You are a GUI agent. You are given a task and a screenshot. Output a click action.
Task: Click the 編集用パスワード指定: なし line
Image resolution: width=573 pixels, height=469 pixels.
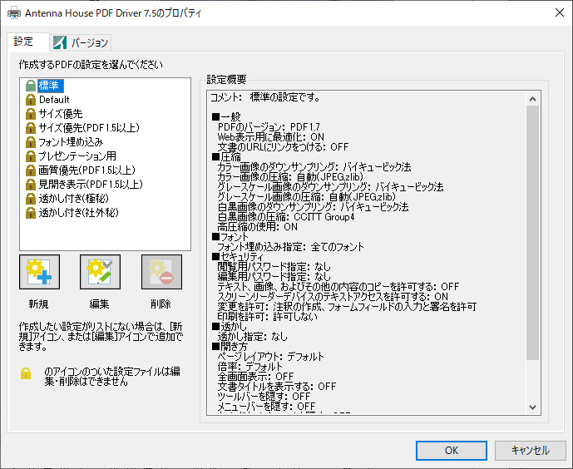tap(274, 277)
